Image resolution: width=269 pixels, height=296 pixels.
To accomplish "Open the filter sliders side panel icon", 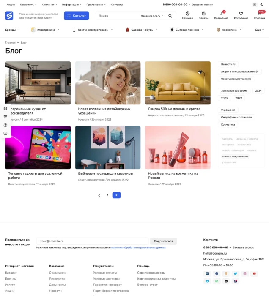I will [5, 117].
